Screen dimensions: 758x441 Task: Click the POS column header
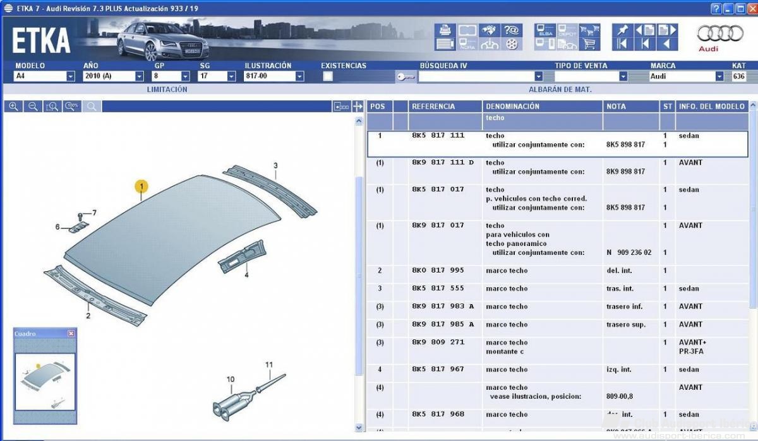[379, 107]
